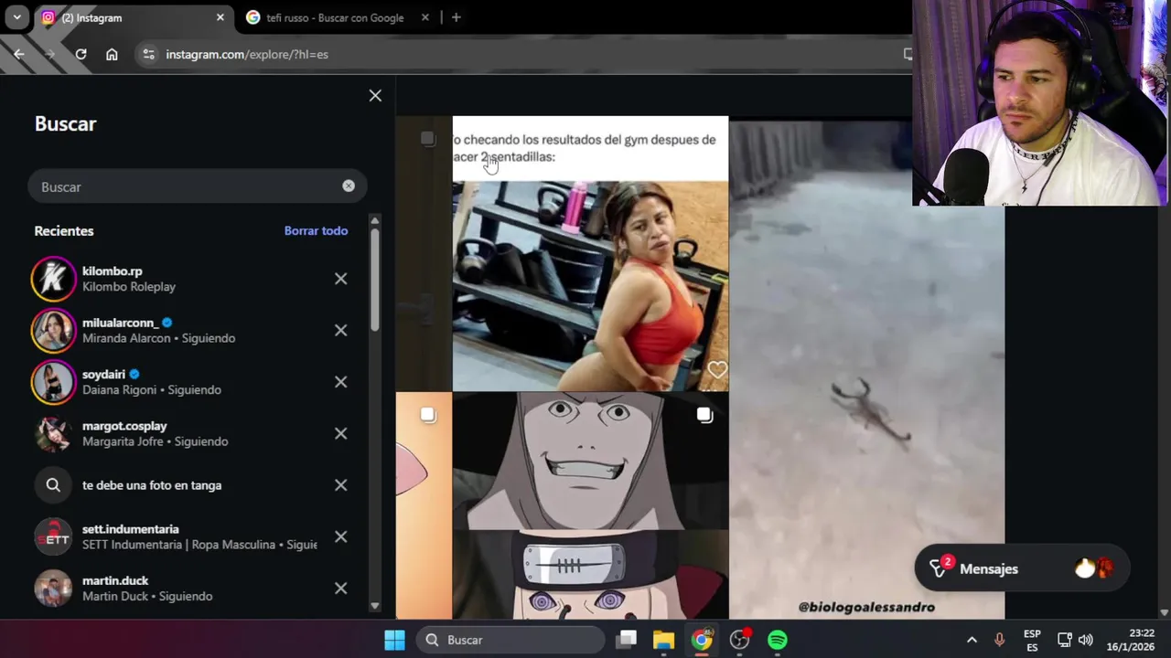Close the tefi russo Google tab
The image size is (1171, 658).
coord(424,17)
